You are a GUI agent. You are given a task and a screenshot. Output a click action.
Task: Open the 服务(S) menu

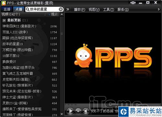(123, 9)
